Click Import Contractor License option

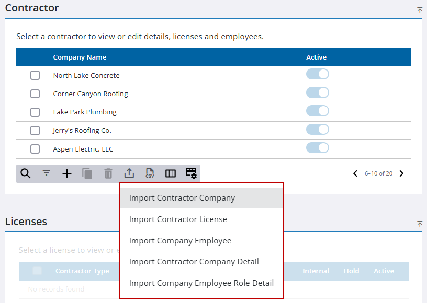coord(178,219)
